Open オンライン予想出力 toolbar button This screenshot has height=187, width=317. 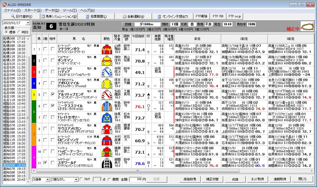pos(172,16)
